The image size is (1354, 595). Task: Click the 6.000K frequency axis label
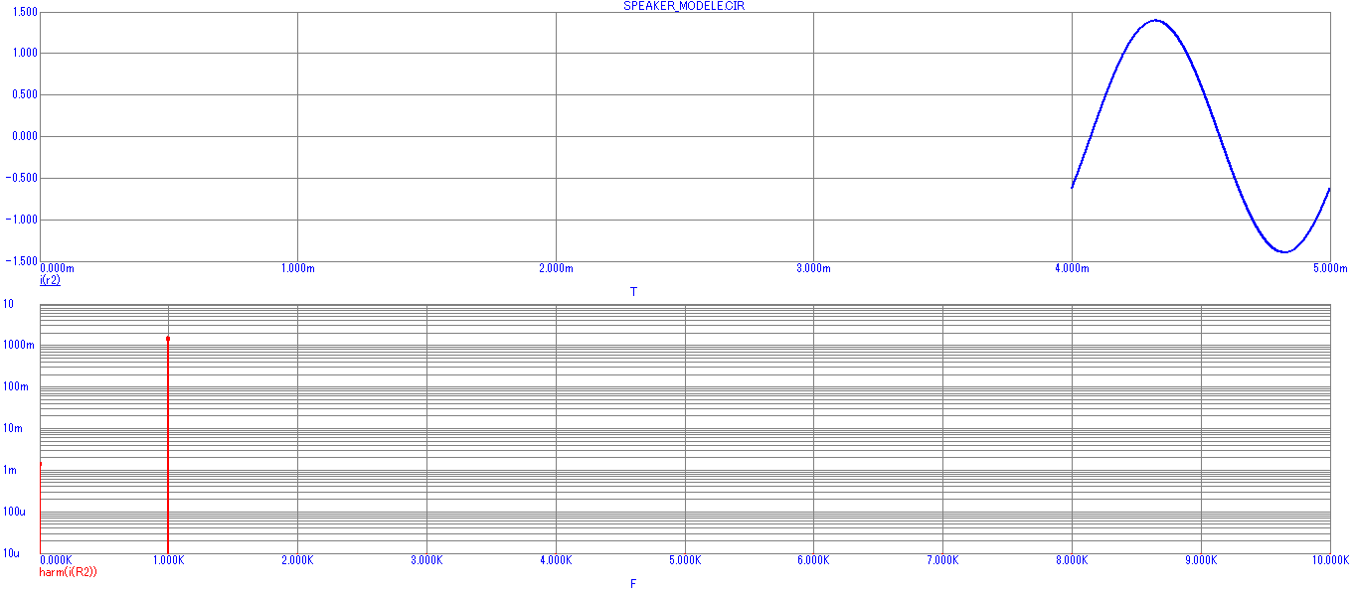[x=813, y=560]
